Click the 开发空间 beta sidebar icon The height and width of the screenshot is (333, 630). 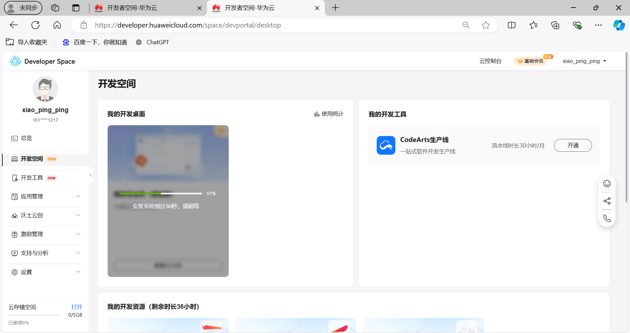(14, 159)
